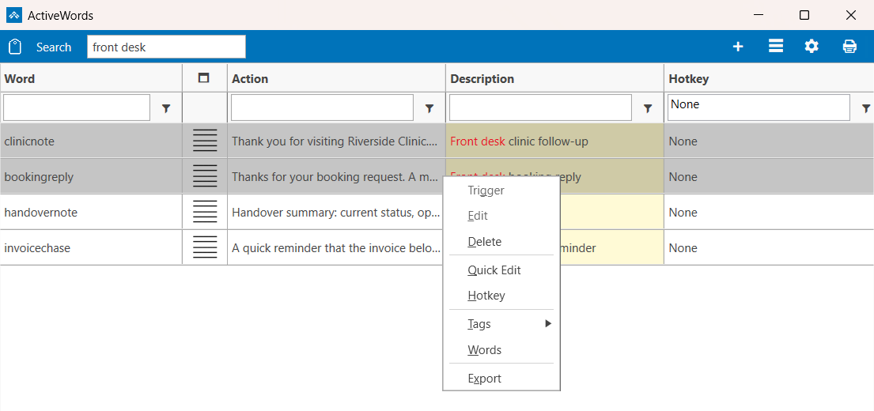Click the ActiveWords logo in title bar

tap(14, 15)
